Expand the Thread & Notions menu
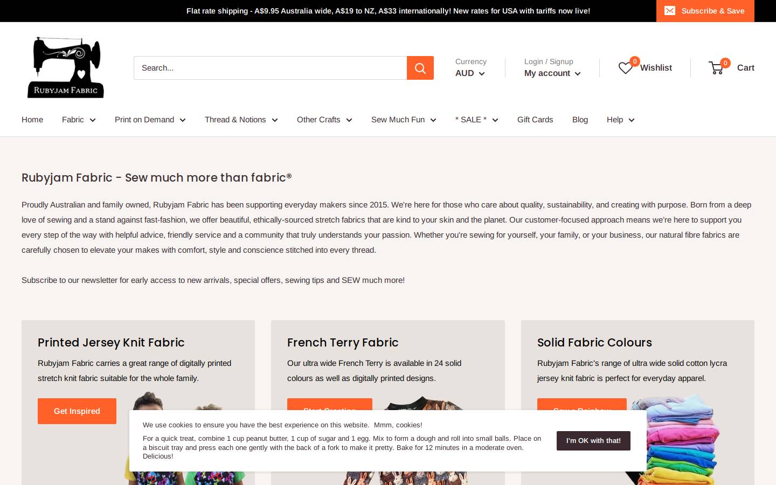Viewport: 776px width, 485px height. pos(241,120)
